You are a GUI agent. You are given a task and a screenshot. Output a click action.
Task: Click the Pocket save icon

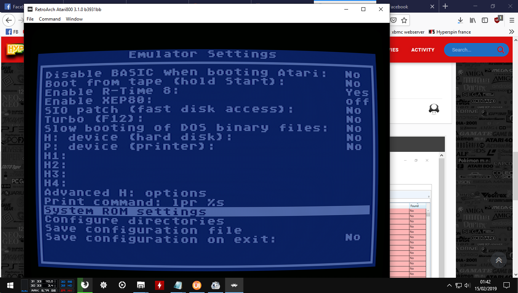coord(394,20)
